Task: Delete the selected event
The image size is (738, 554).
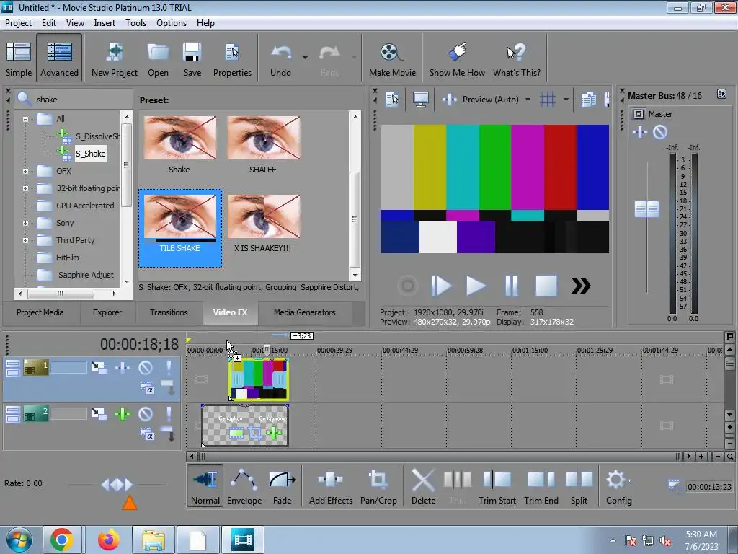Action: [x=423, y=485]
